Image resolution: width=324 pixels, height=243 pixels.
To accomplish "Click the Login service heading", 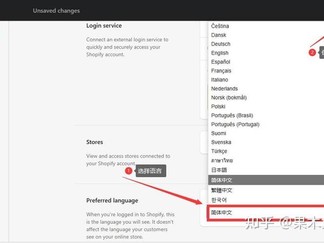I will coord(104,26).
